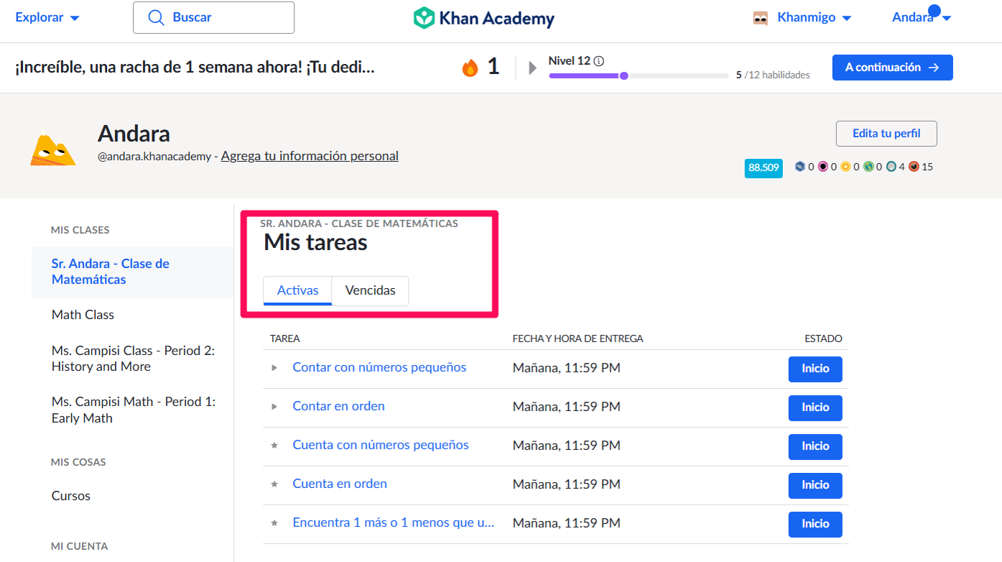Open the Explorar dropdown menu
Image resolution: width=1002 pixels, height=562 pixels.
pyautogui.click(x=47, y=17)
